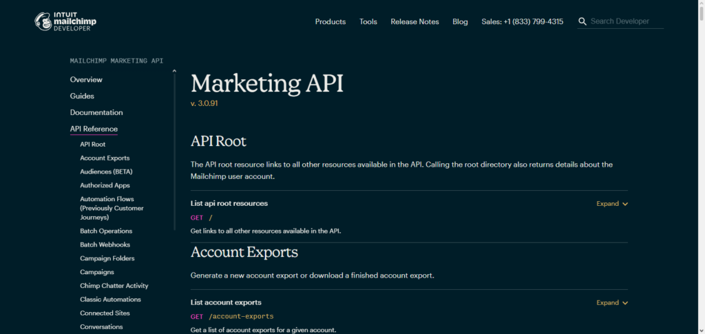Viewport: 705px width, 334px height.
Task: Click the API Root heading
Action: (x=218, y=142)
